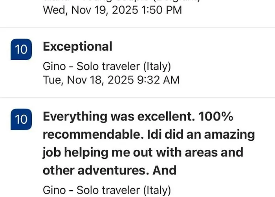
Task: Open the Everything was excellent. 100% heading
Action: pyautogui.click(x=138, y=117)
